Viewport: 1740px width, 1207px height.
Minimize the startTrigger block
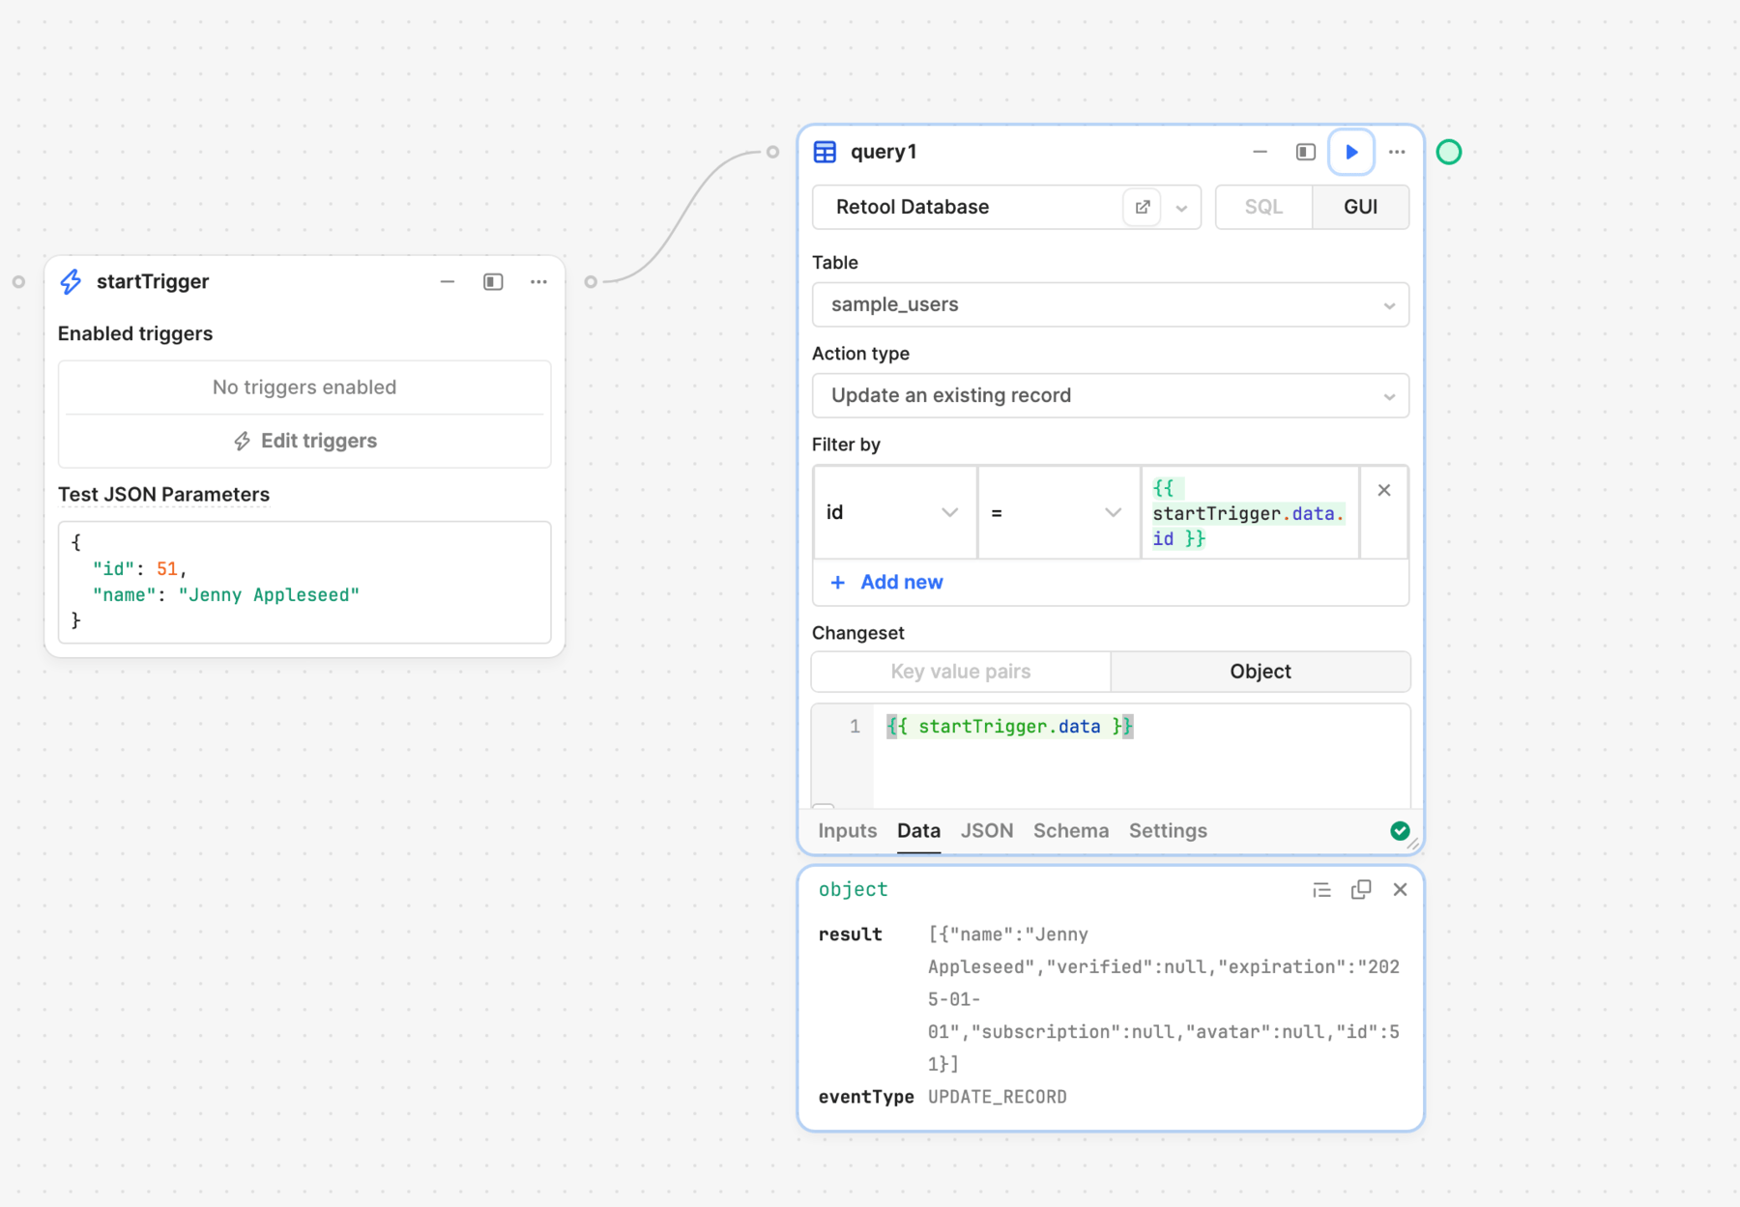tap(448, 282)
